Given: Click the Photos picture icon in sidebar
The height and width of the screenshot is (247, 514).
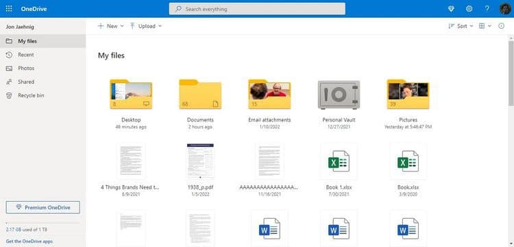Looking at the screenshot, I should pos(9,68).
